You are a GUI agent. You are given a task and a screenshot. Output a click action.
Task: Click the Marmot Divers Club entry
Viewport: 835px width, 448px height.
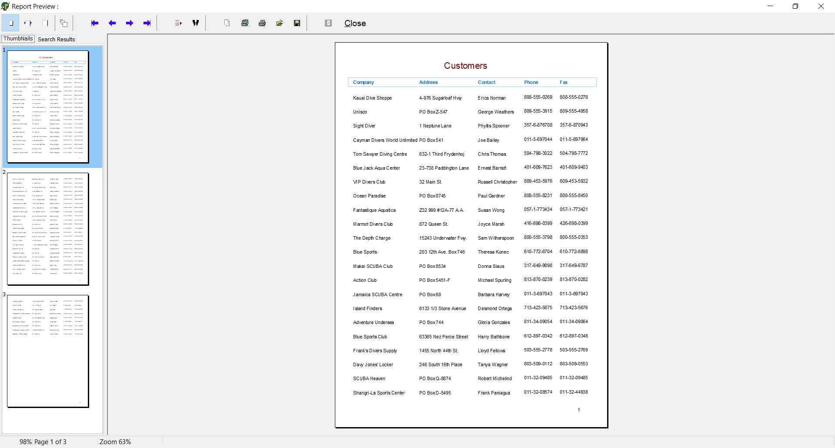pos(373,224)
